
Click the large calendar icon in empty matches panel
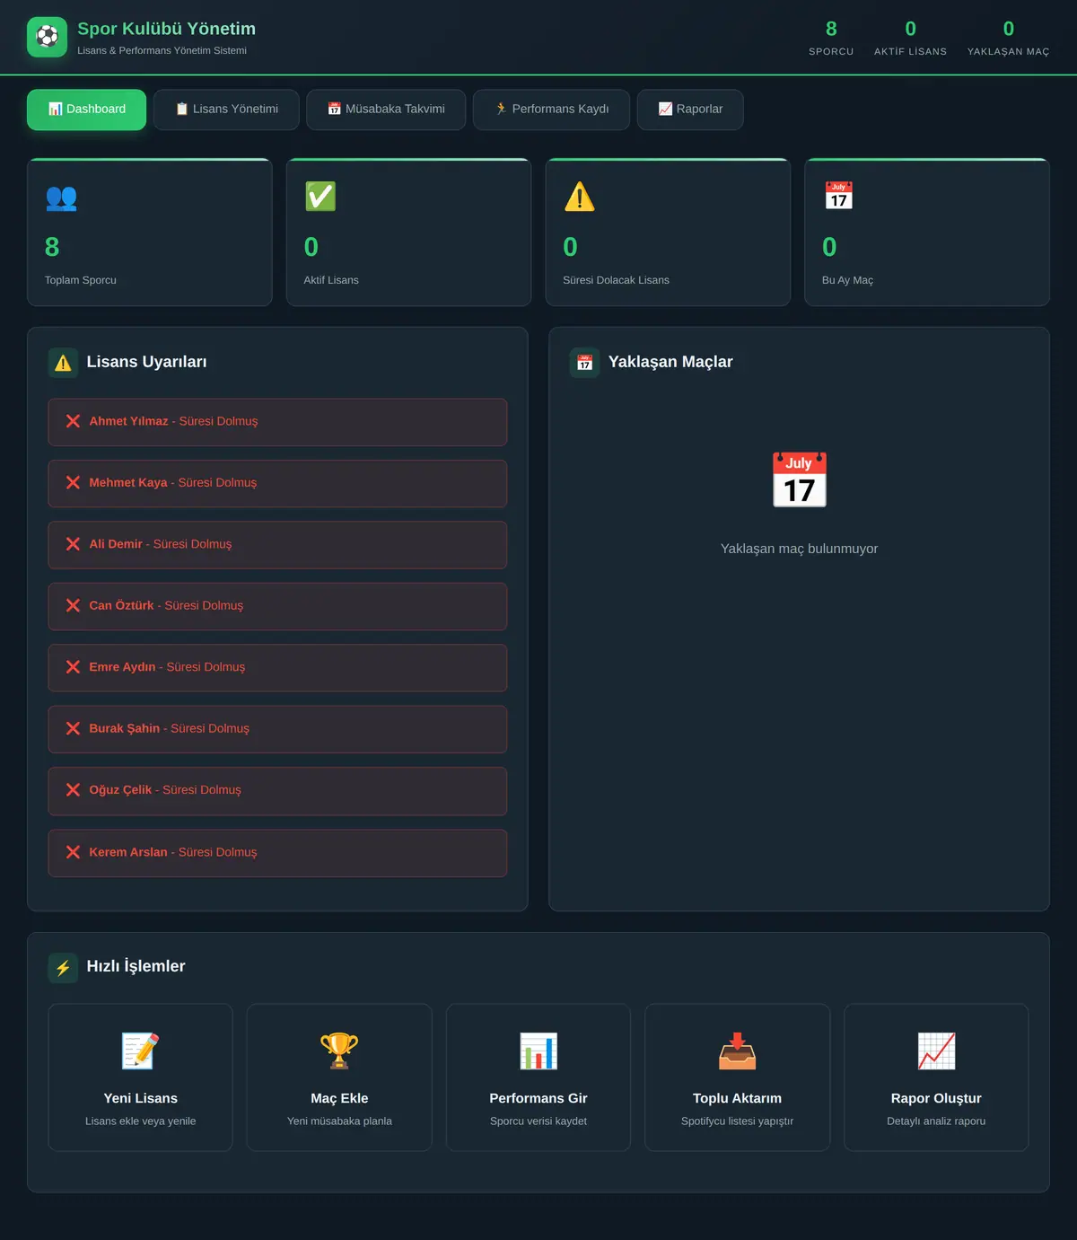pos(800,479)
